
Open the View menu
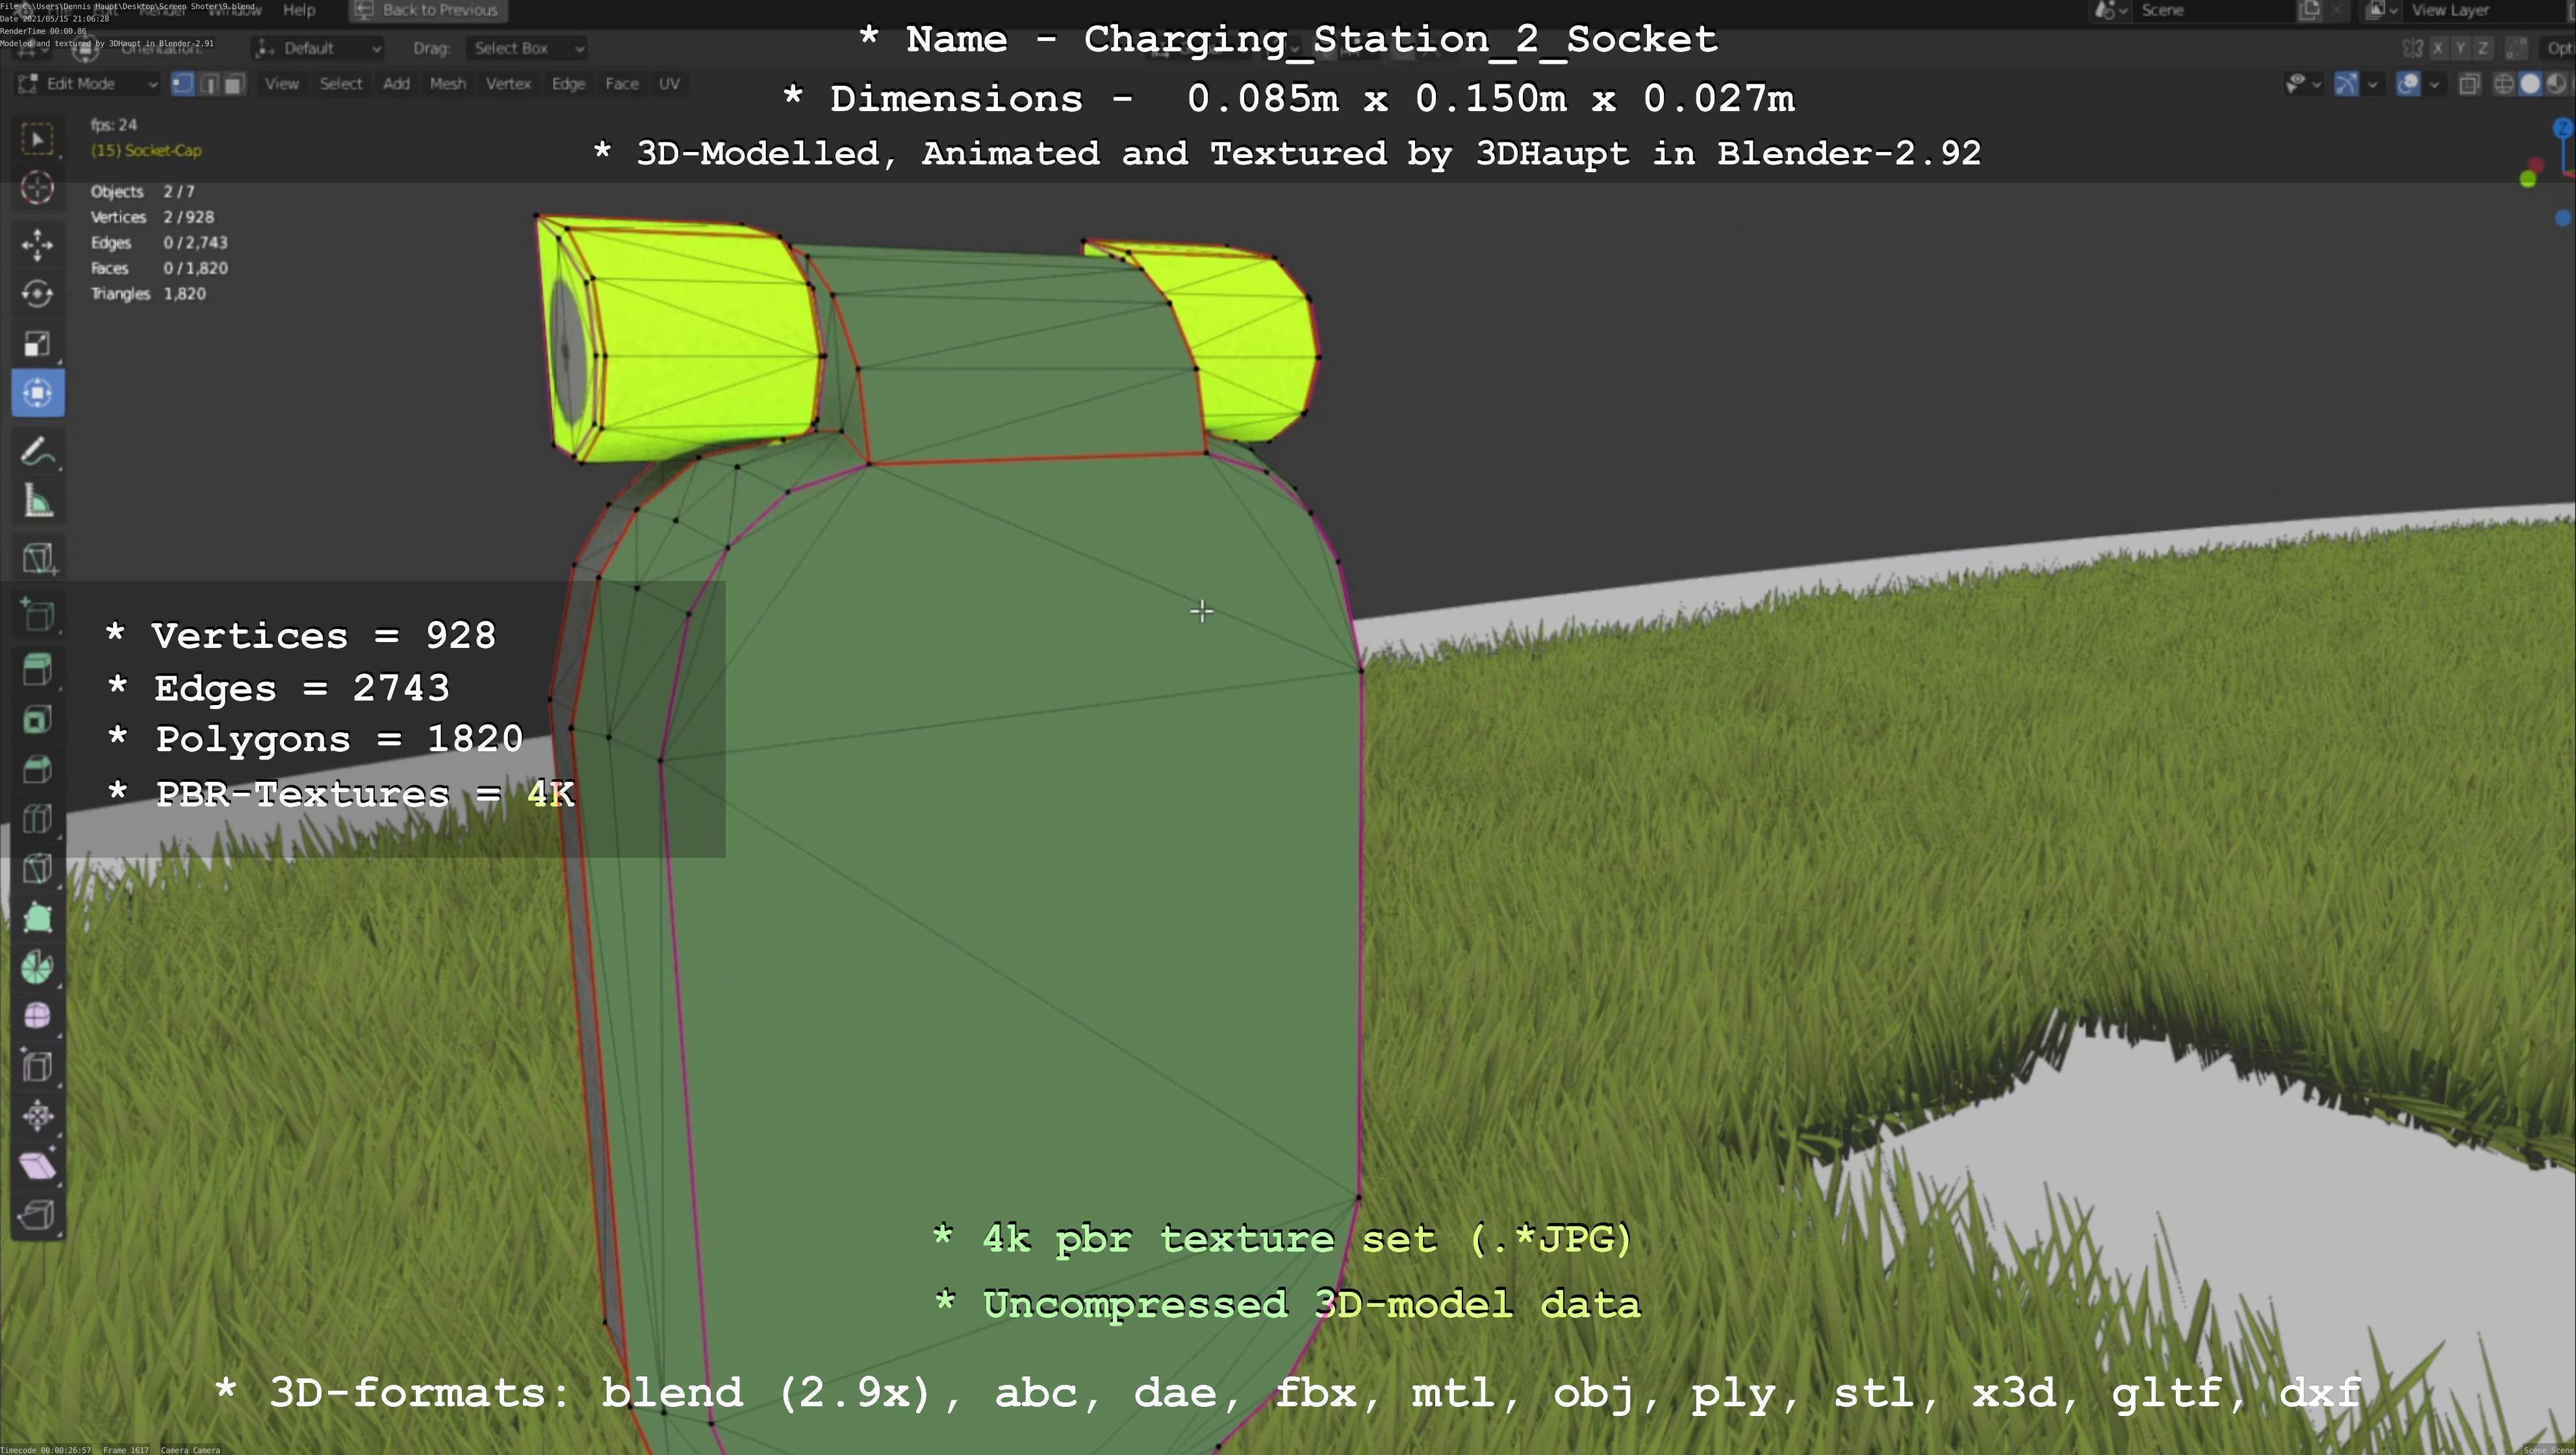[282, 84]
